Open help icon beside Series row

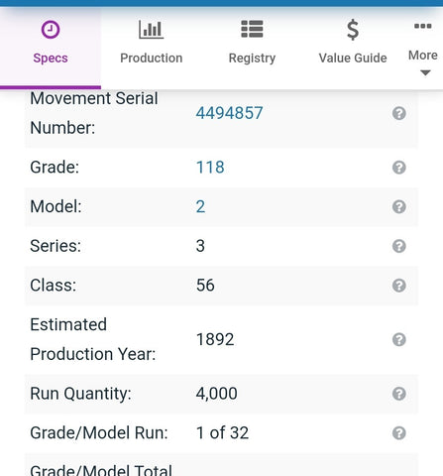(399, 246)
